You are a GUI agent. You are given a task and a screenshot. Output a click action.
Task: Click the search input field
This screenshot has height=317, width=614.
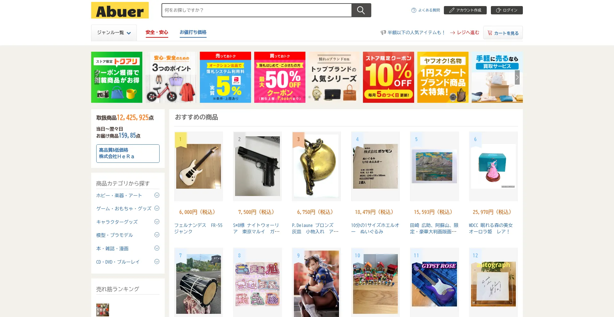(x=256, y=10)
